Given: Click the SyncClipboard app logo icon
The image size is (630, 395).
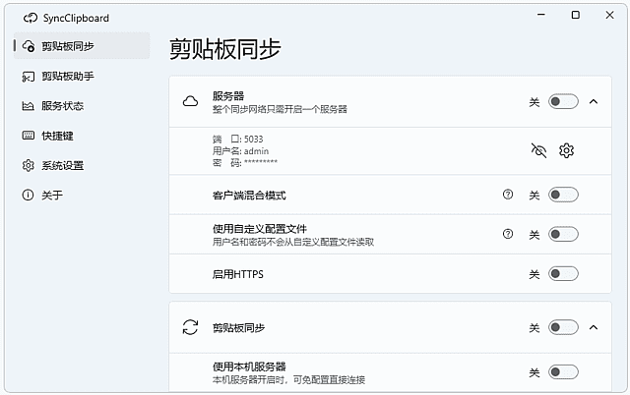Looking at the screenshot, I should tap(31, 18).
